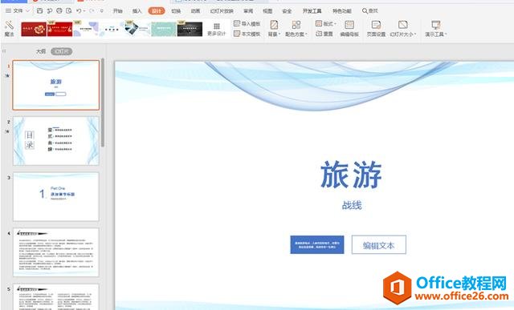
Task: Open Print Preview from quick access toolbar
Action: tap(69, 10)
